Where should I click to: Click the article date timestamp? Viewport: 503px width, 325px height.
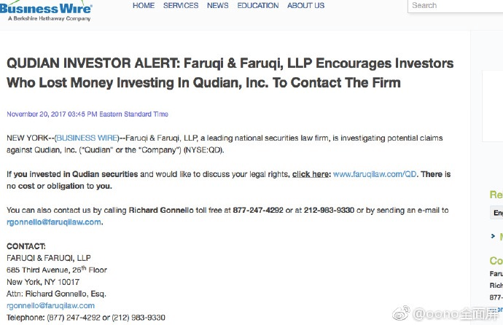(87, 114)
